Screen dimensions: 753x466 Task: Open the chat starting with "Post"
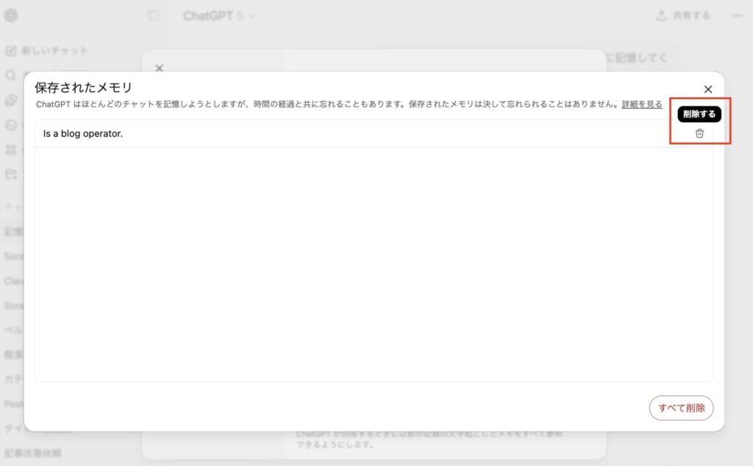click(x=12, y=404)
